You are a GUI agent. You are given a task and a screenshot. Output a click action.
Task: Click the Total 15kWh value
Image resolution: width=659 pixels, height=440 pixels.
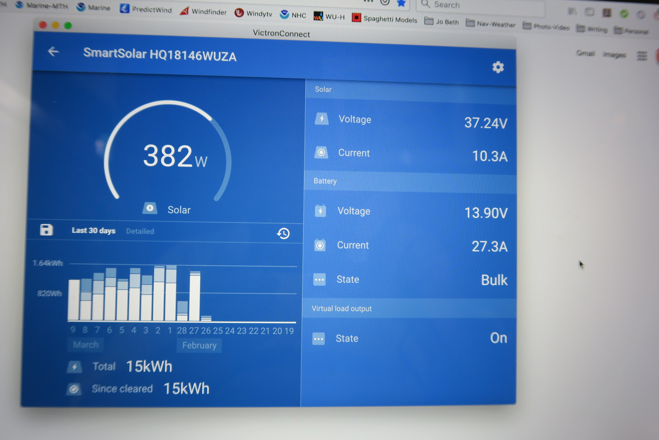pos(149,366)
